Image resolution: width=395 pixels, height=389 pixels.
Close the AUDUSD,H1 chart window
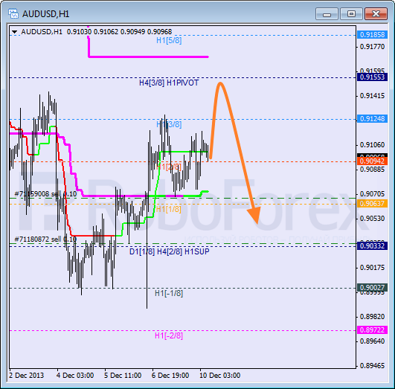(376, 13)
